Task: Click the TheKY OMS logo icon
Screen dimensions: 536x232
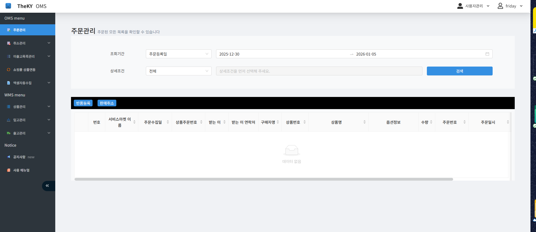Action: 8,6
